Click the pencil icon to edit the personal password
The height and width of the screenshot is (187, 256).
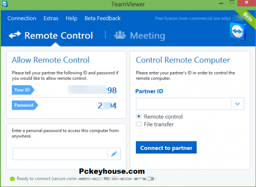114,154
